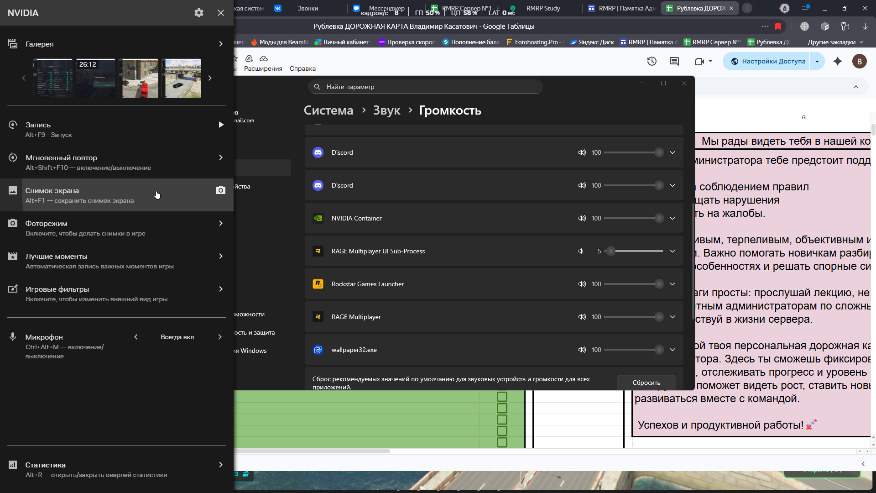Viewport: 876px width, 493px height.
Task: Expand the Rockstar Games Launcher volume entry
Action: tap(673, 284)
